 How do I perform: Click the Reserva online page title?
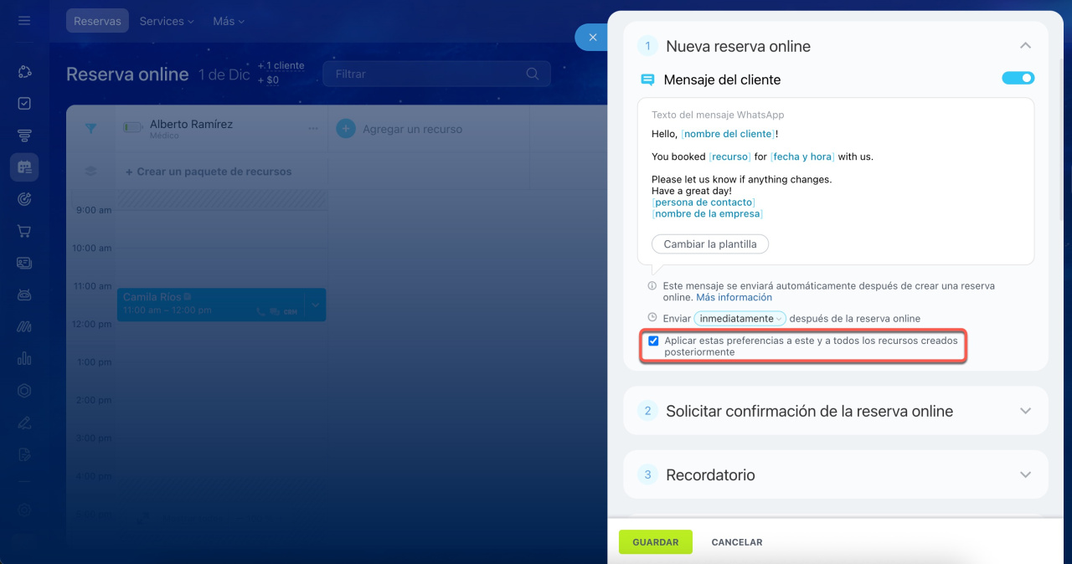point(127,74)
